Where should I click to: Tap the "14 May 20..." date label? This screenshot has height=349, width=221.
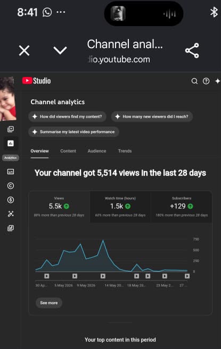click(x=114, y=285)
